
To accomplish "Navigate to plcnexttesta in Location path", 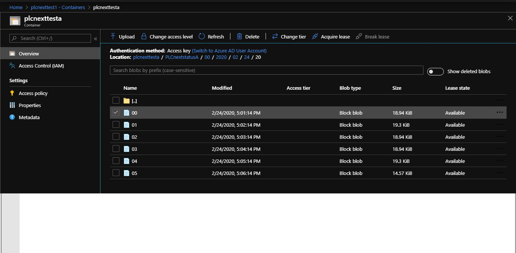I will pos(146,57).
